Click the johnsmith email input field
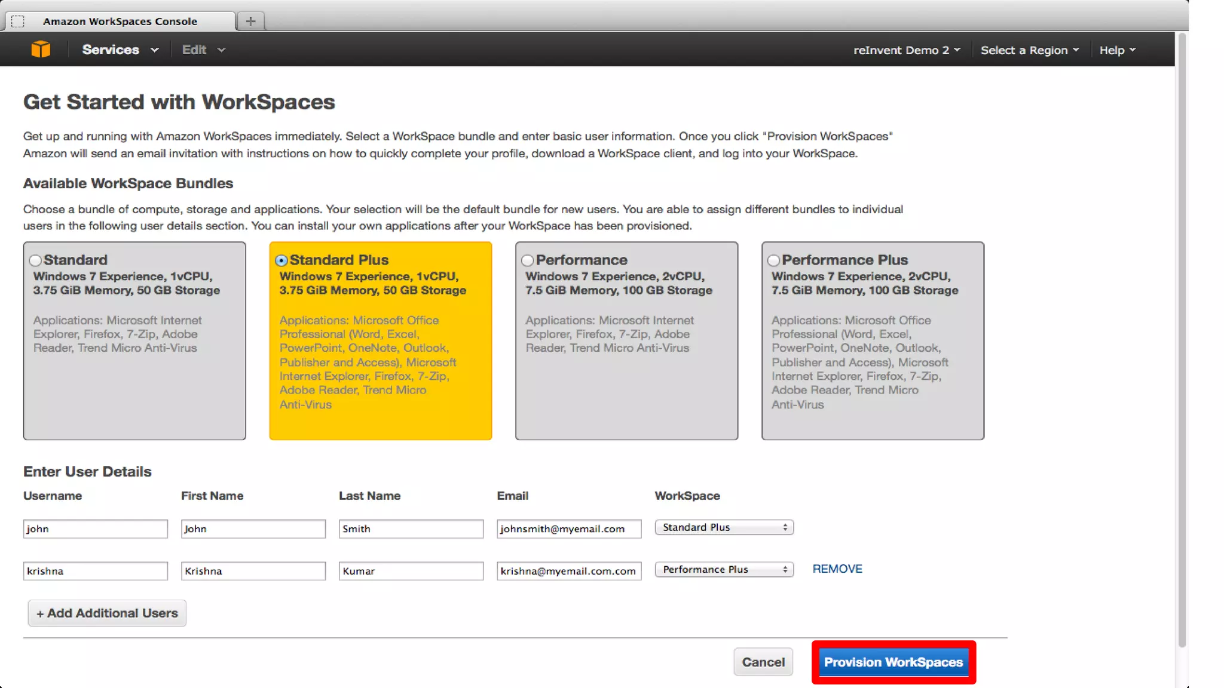This screenshot has height=688, width=1224. pos(568,529)
